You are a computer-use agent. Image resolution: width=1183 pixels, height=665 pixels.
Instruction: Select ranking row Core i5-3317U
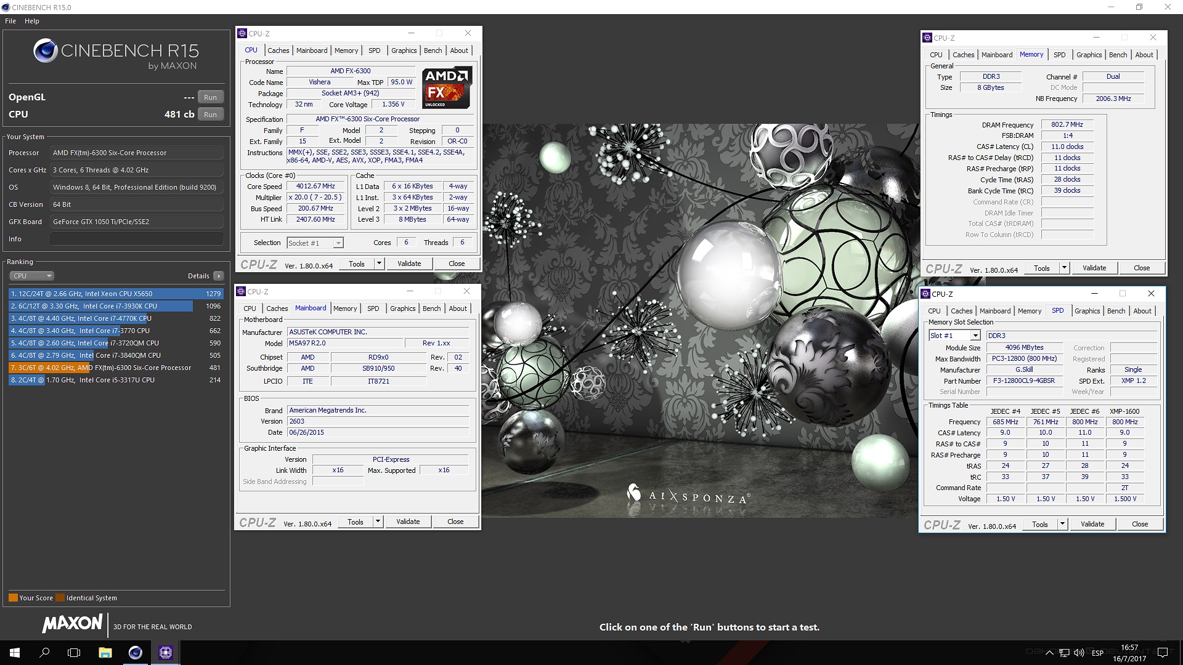click(116, 380)
